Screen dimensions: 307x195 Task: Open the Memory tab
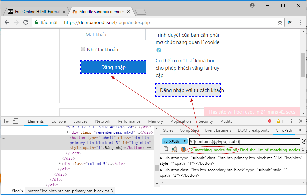coord(155,121)
